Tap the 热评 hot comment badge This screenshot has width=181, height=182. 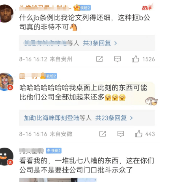(147, 8)
